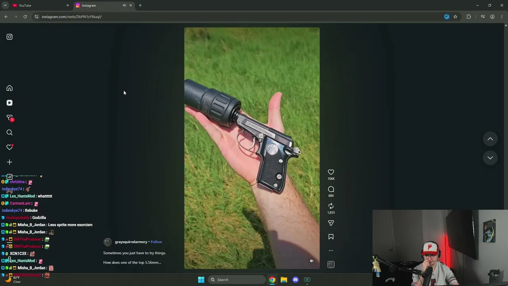Open Instagram search from the sidebar

click(x=10, y=133)
